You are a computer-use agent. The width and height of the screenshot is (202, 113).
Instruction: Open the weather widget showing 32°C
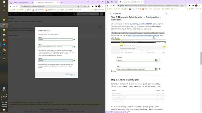pos(4,89)
